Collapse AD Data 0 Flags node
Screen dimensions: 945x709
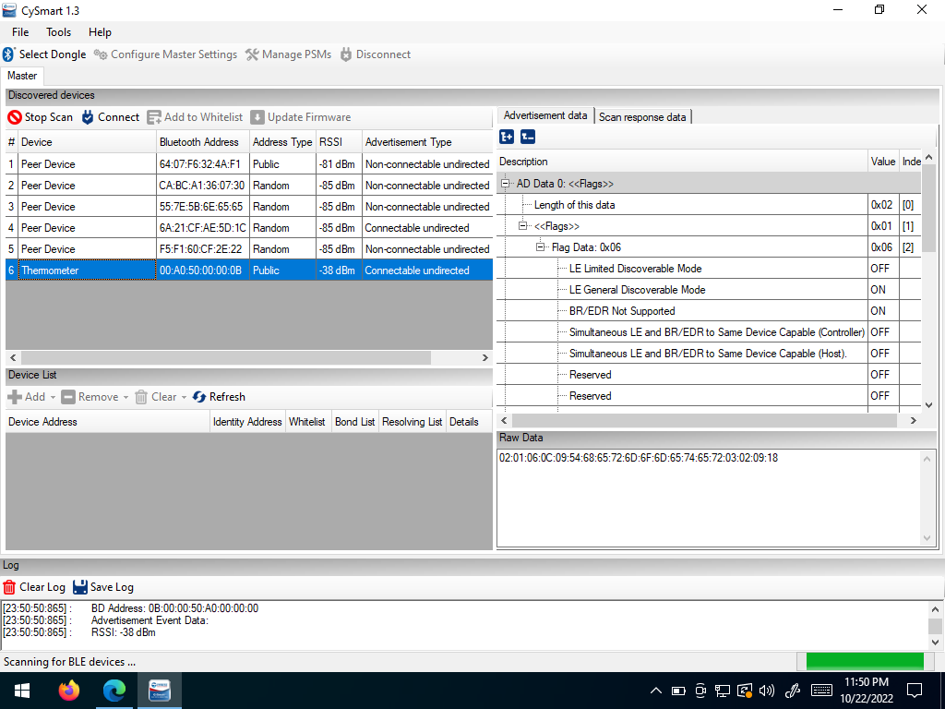[x=506, y=184]
